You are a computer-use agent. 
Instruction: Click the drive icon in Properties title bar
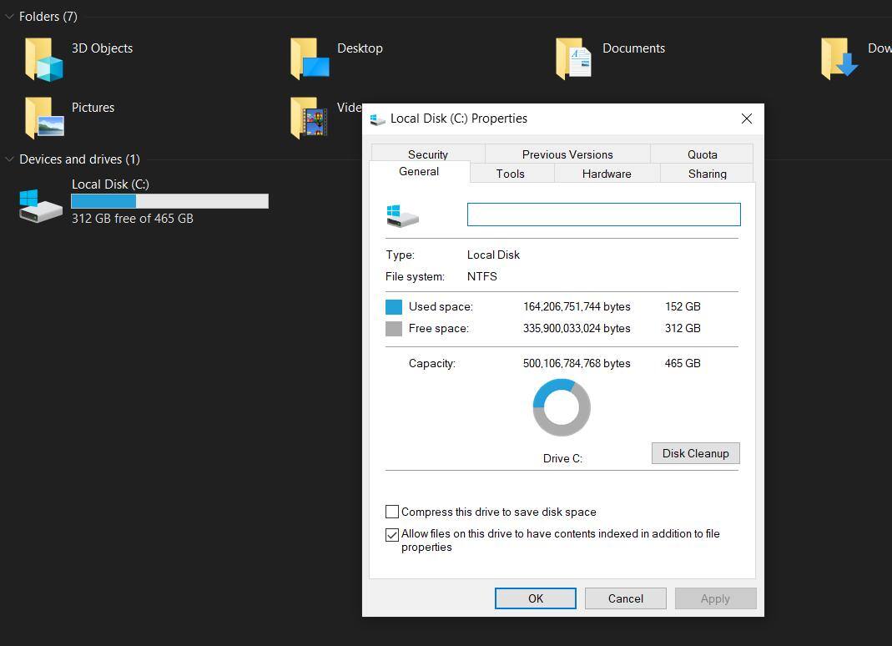[378, 119]
